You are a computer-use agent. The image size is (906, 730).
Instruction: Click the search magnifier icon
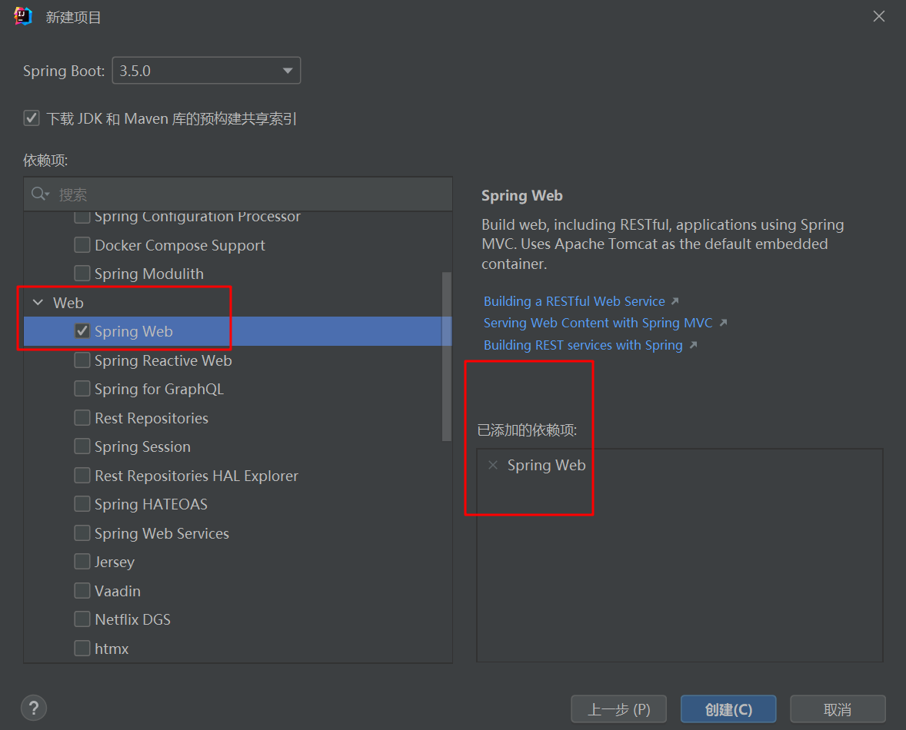(40, 194)
